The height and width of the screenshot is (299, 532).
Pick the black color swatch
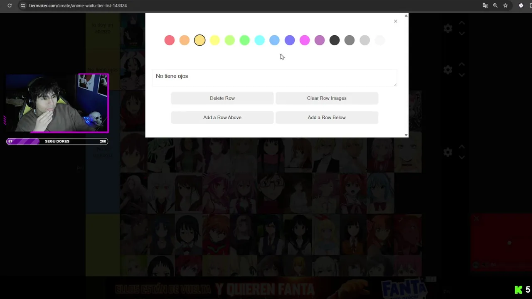click(x=335, y=40)
